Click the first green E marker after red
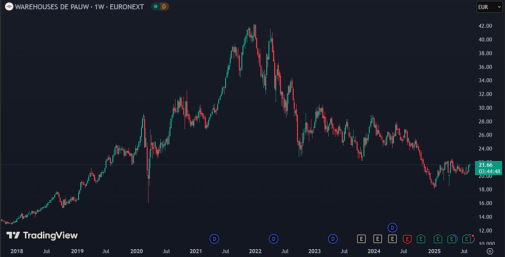505x257 pixels. pos(421,239)
